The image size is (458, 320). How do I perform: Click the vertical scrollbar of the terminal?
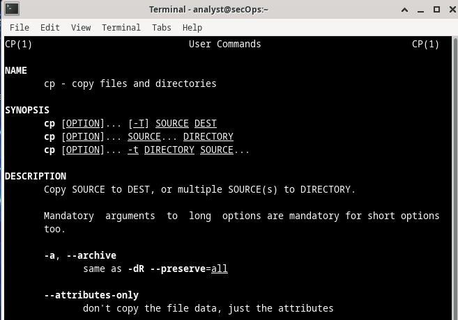[x=455, y=178]
